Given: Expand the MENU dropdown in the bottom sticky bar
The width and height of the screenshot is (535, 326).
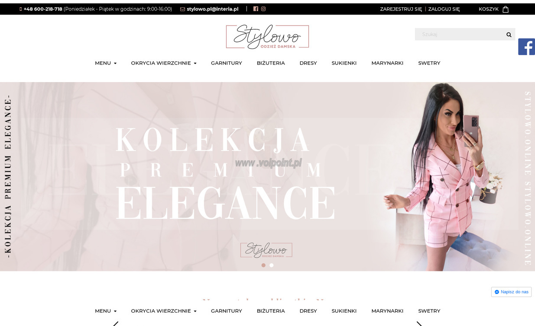Looking at the screenshot, I should tap(106, 311).
